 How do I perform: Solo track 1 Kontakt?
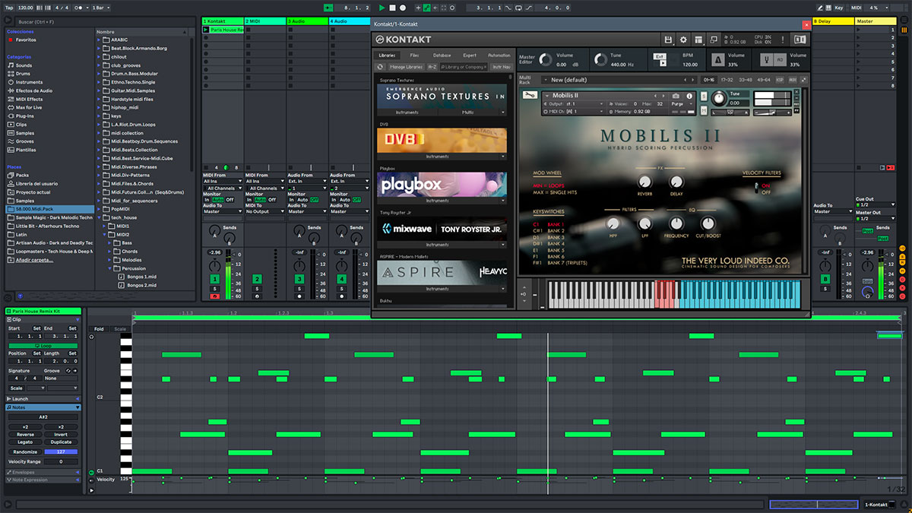pos(215,289)
